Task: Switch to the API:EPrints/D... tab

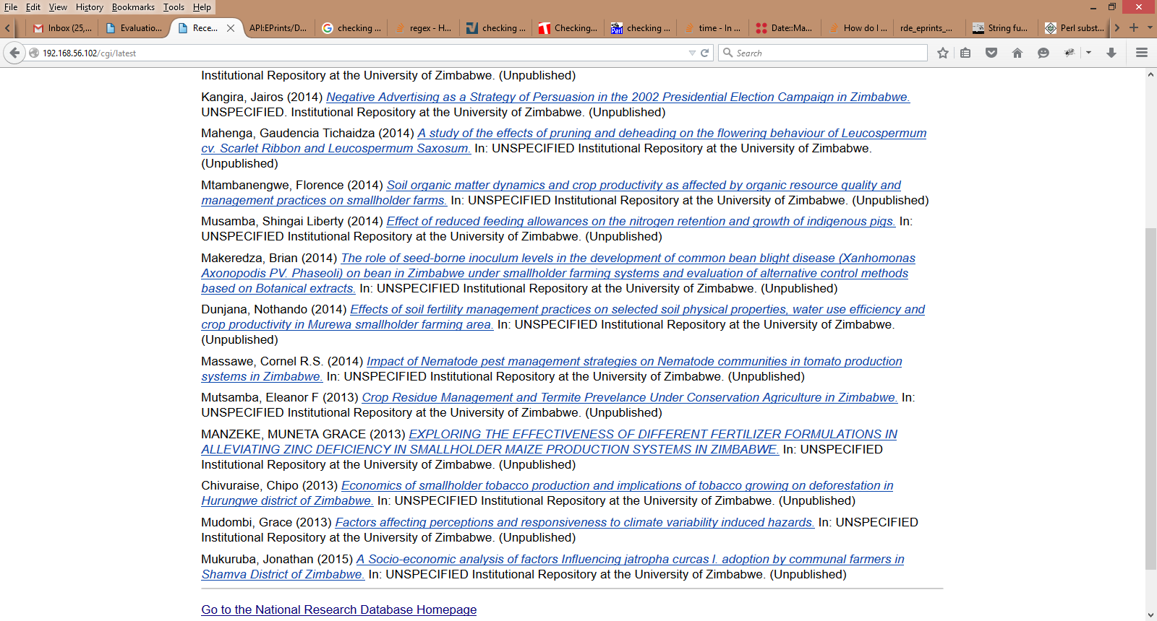Action: (278, 28)
